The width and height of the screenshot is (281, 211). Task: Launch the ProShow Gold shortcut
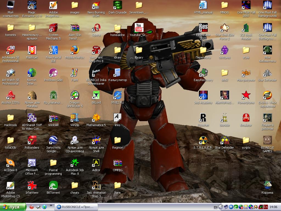coord(54,73)
